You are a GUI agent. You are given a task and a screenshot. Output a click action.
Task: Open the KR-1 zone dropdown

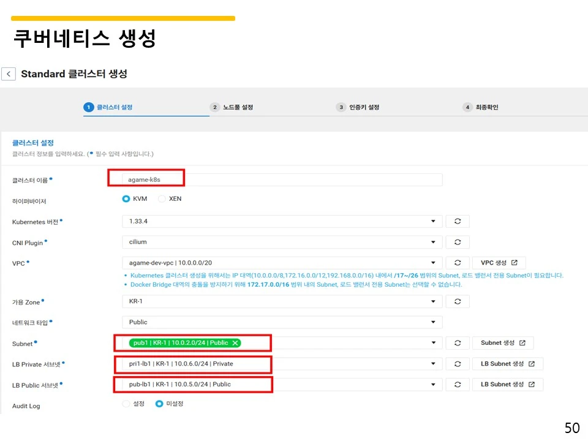pos(282,301)
